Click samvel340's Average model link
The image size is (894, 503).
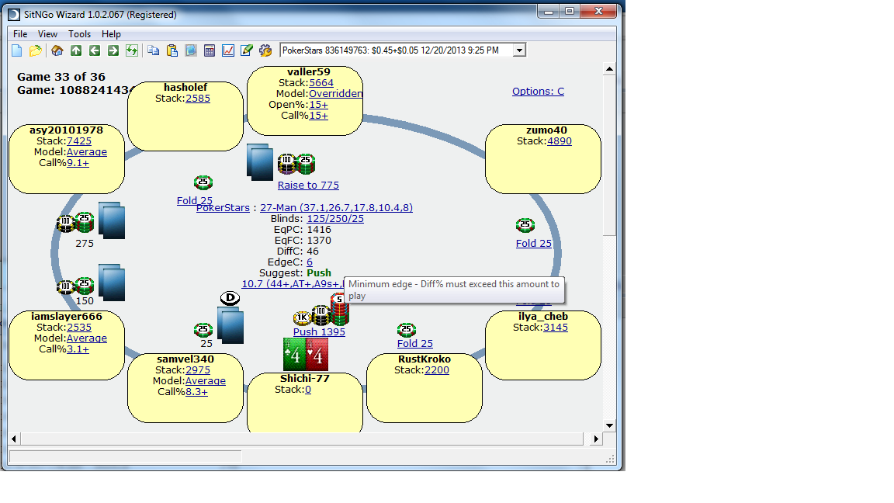coord(205,381)
